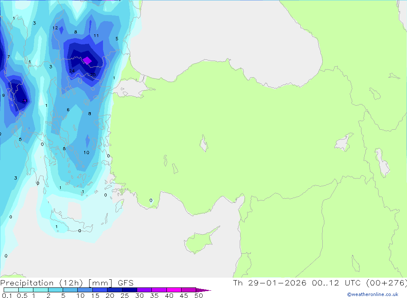Pick the 45–50 mm legend color swatch
Image resolution: width=407 pixels, height=298 pixels.
pos(189,290)
